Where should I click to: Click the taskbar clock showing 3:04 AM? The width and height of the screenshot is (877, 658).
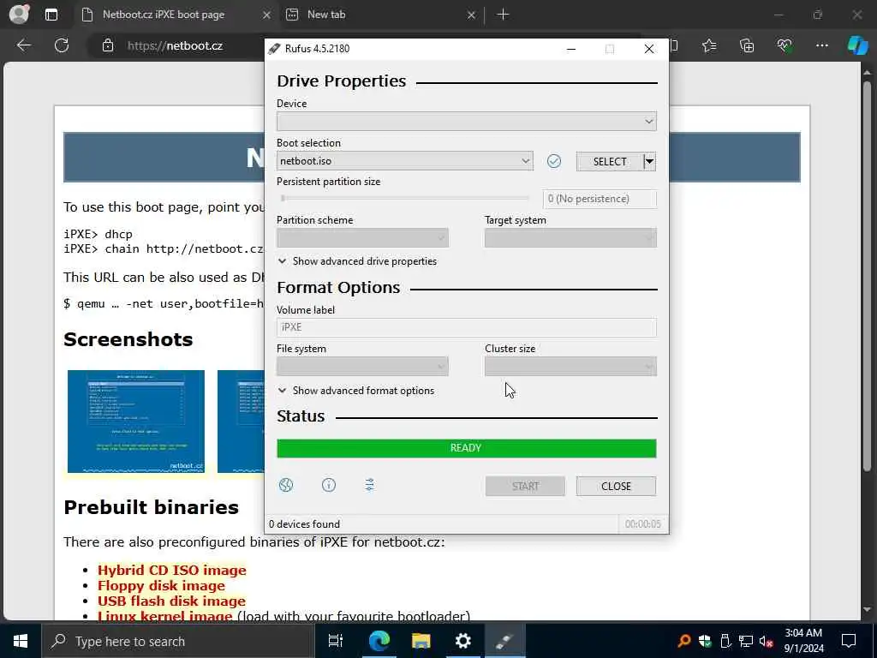pyautogui.click(x=803, y=641)
